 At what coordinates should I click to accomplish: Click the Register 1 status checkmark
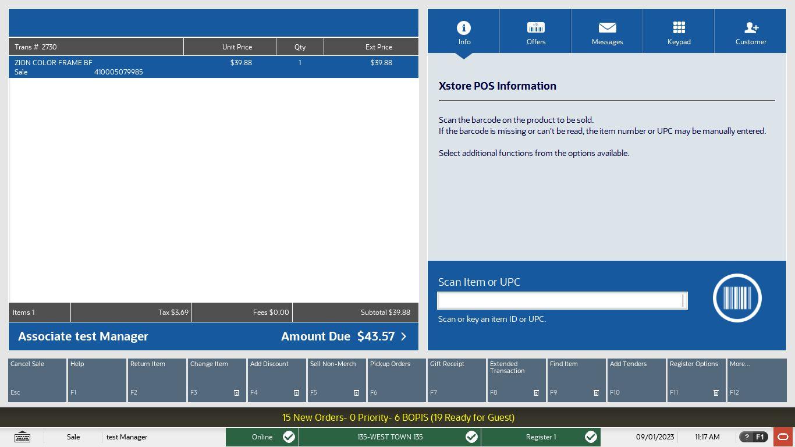(591, 437)
